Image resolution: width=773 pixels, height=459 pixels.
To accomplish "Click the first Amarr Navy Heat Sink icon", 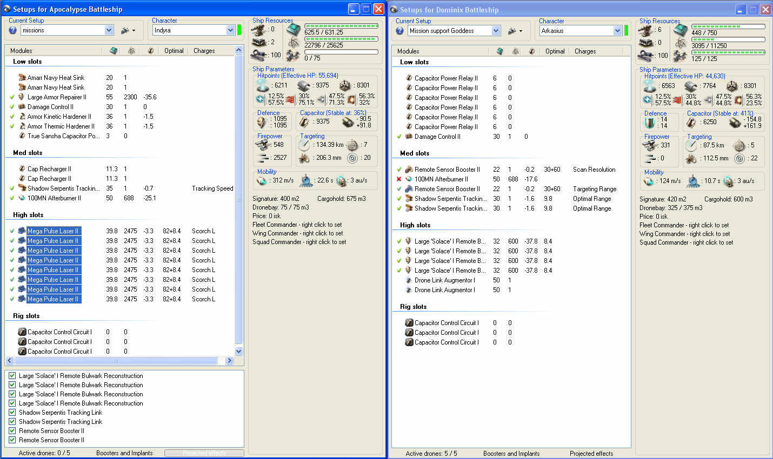I will tap(22, 78).
